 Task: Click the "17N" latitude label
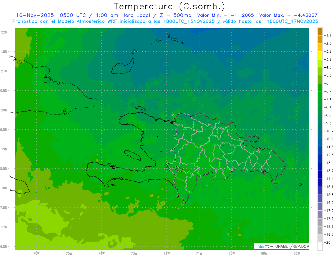4,227
